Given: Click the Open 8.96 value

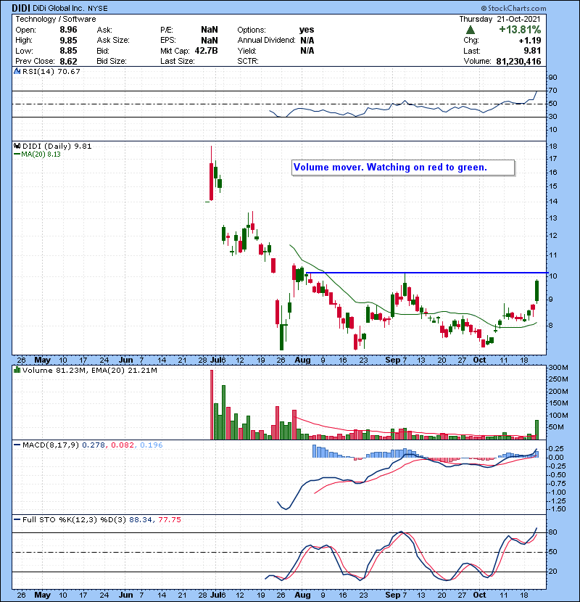Looking at the screenshot, I should point(68,30).
